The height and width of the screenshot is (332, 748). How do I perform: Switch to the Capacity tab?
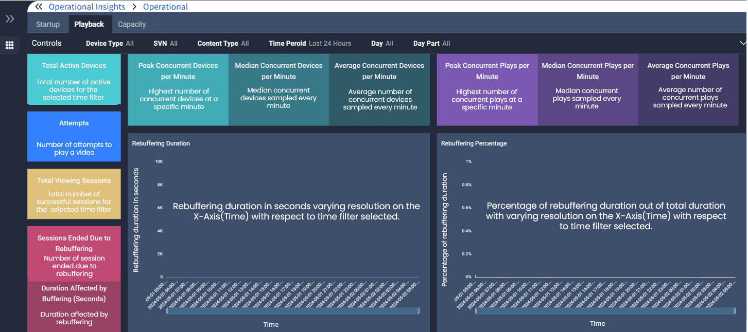(132, 24)
